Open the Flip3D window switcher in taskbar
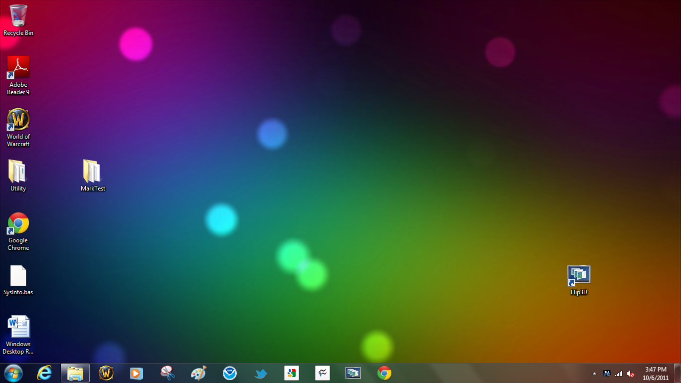The image size is (681, 383). 353,373
